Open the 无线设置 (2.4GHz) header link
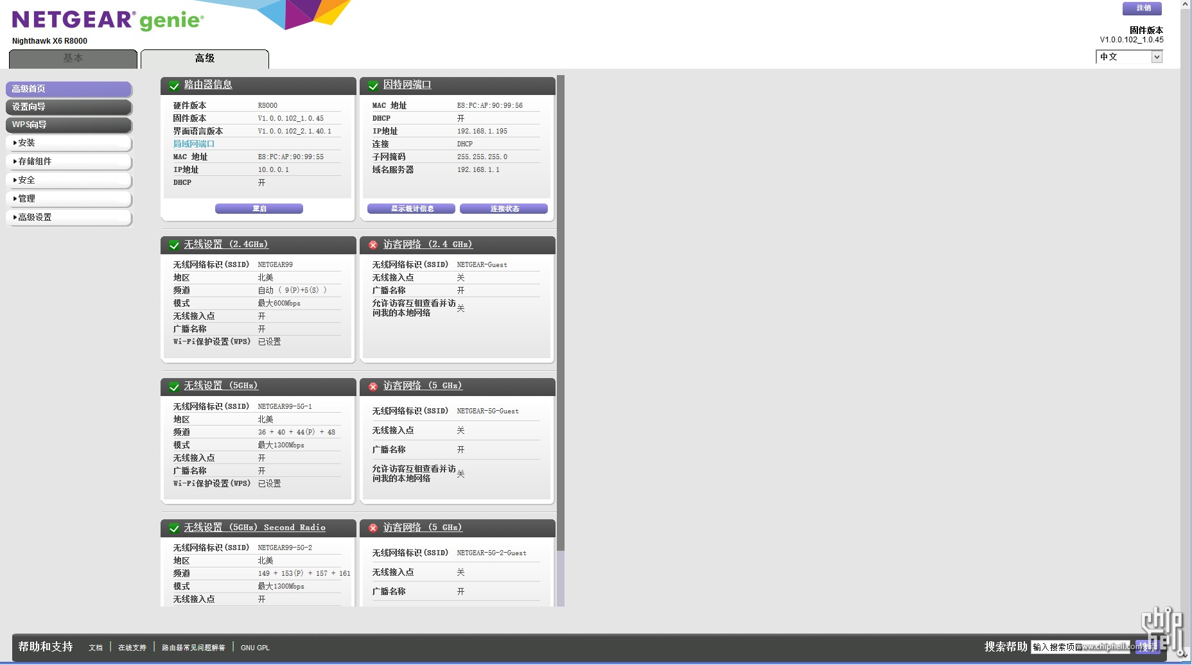 (226, 245)
